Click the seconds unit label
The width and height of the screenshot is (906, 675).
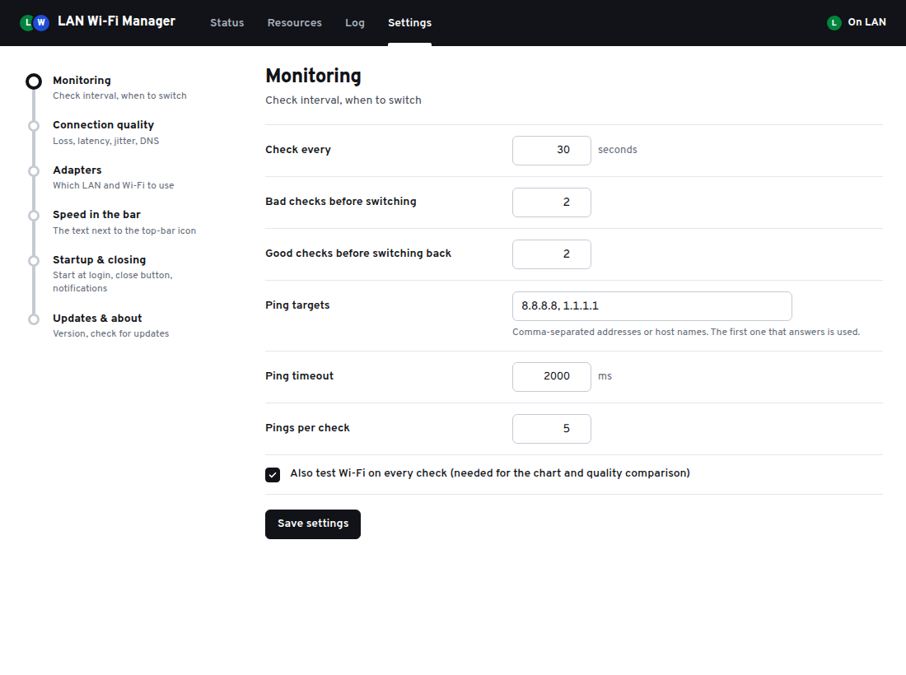[x=618, y=150]
